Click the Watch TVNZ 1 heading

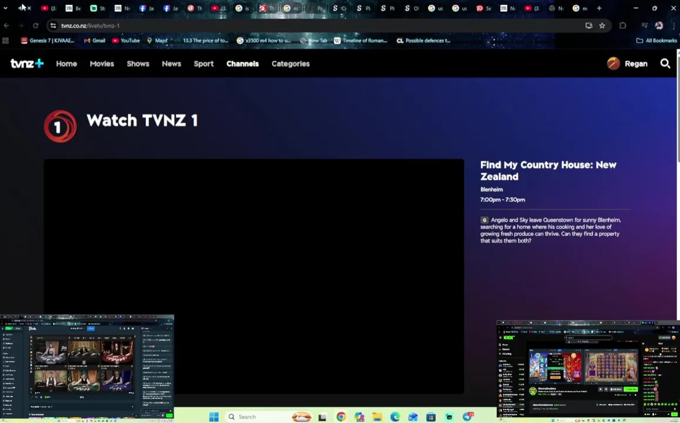[142, 120]
